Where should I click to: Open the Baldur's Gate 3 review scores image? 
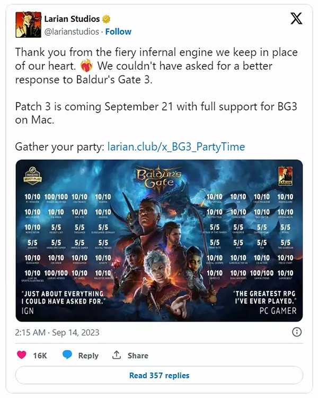coord(159,240)
